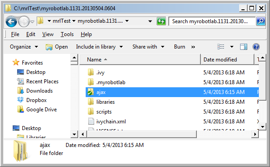Select the scripts folder
This screenshot has width=270, height=167.
tap(104, 112)
